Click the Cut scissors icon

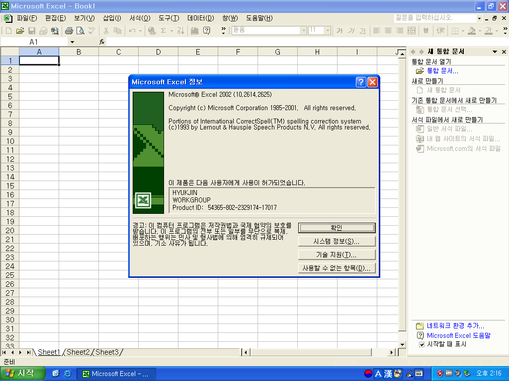pos(106,31)
